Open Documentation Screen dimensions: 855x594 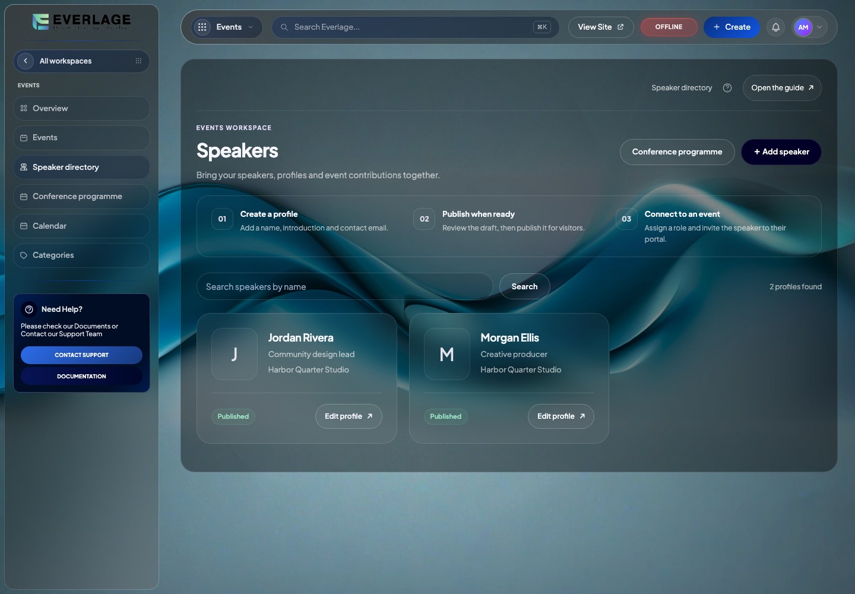(x=81, y=376)
